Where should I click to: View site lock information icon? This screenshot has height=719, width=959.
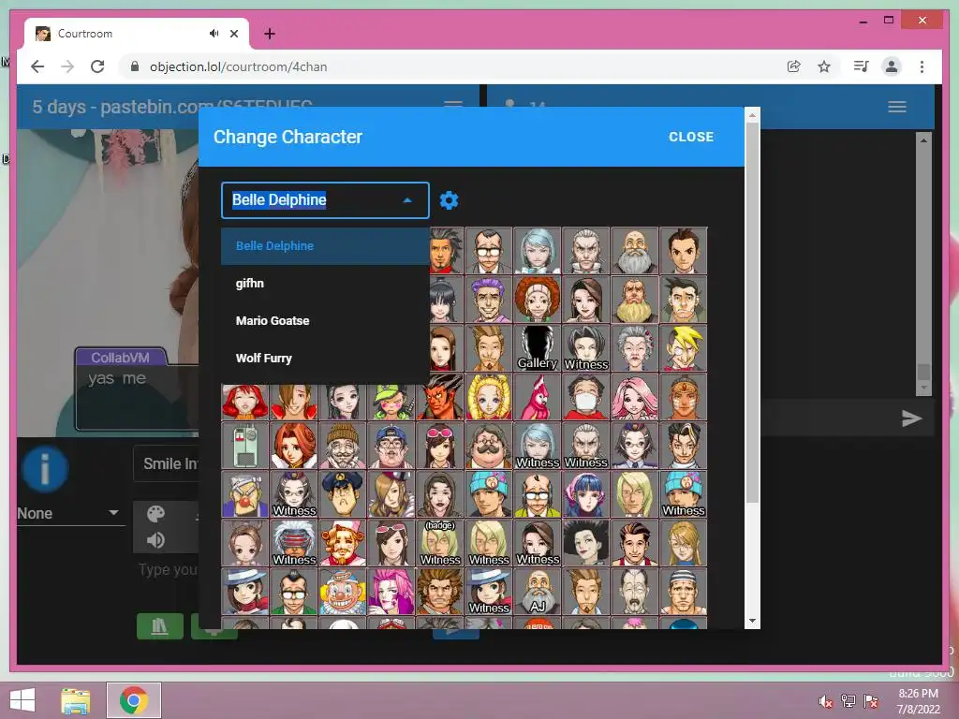[135, 66]
